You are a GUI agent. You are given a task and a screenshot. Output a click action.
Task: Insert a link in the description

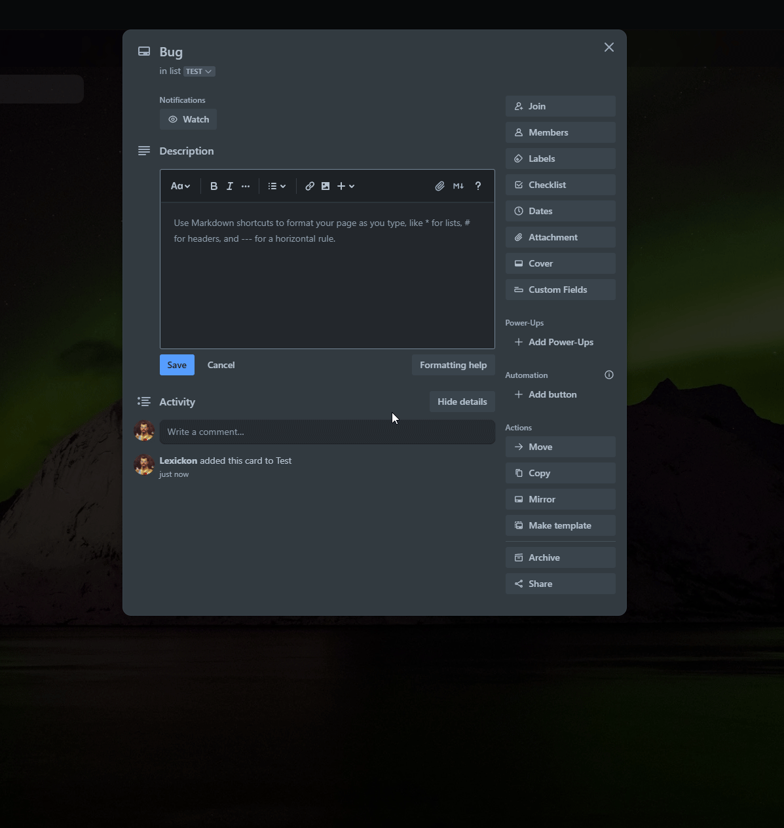pos(310,186)
